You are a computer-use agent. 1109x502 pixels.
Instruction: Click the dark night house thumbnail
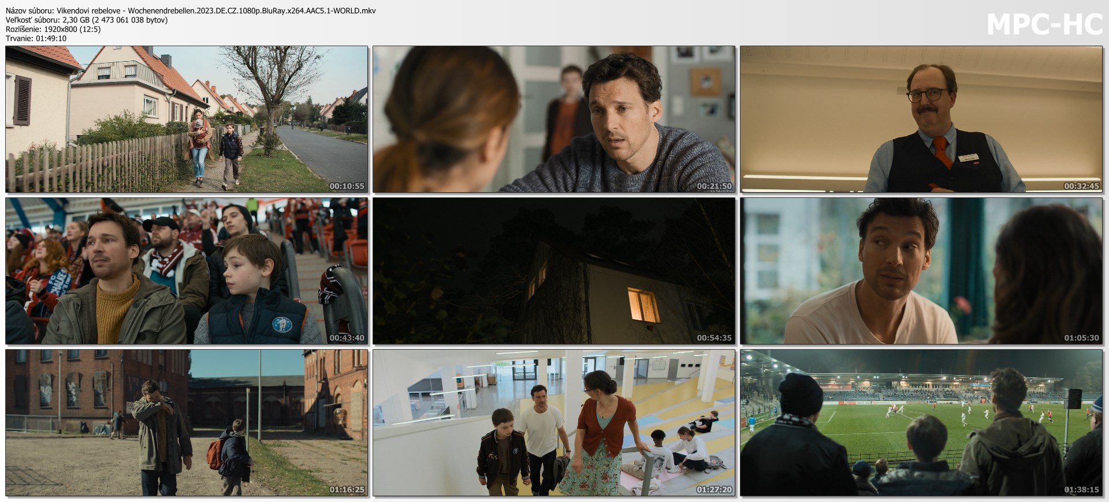(554, 271)
